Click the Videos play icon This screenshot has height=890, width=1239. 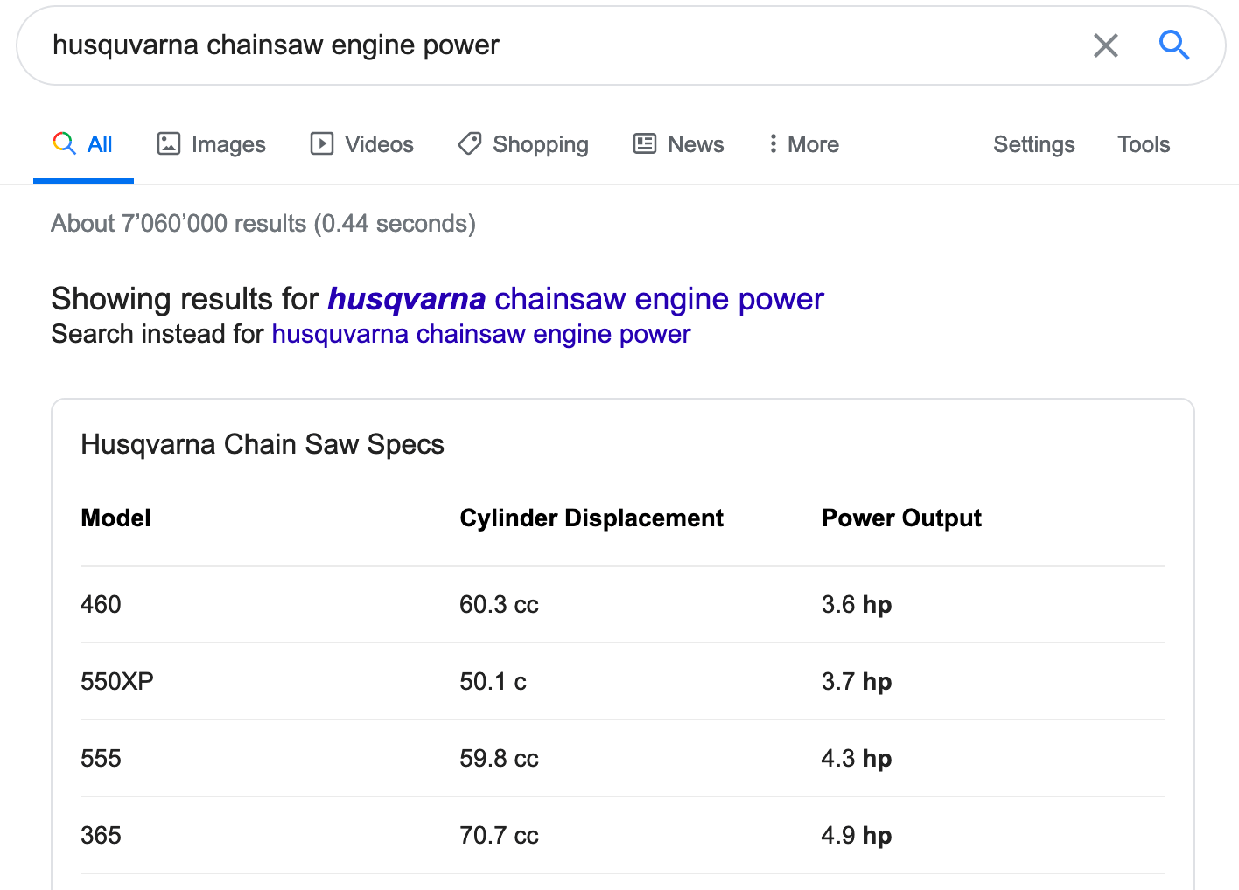pos(320,143)
